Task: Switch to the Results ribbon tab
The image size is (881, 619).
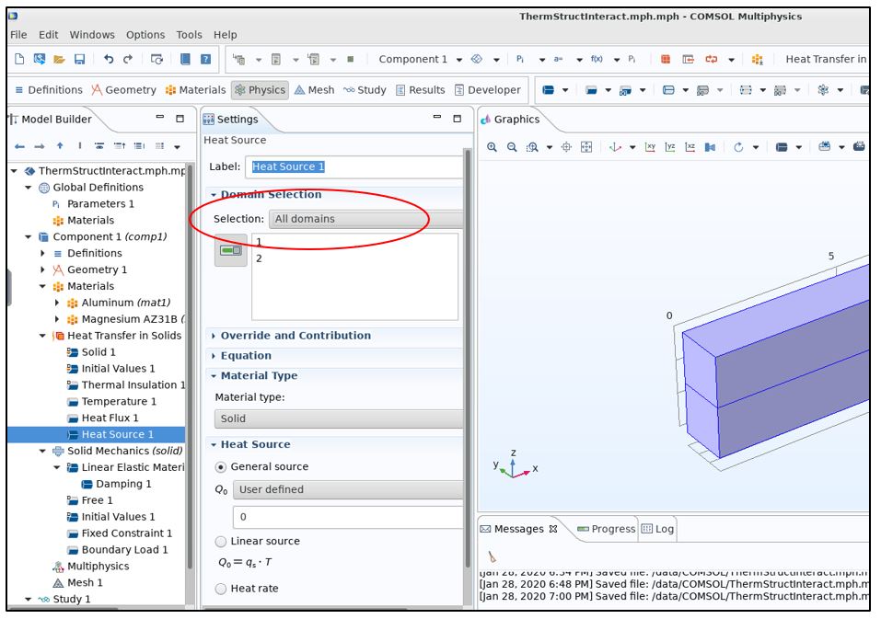Action: tap(421, 90)
